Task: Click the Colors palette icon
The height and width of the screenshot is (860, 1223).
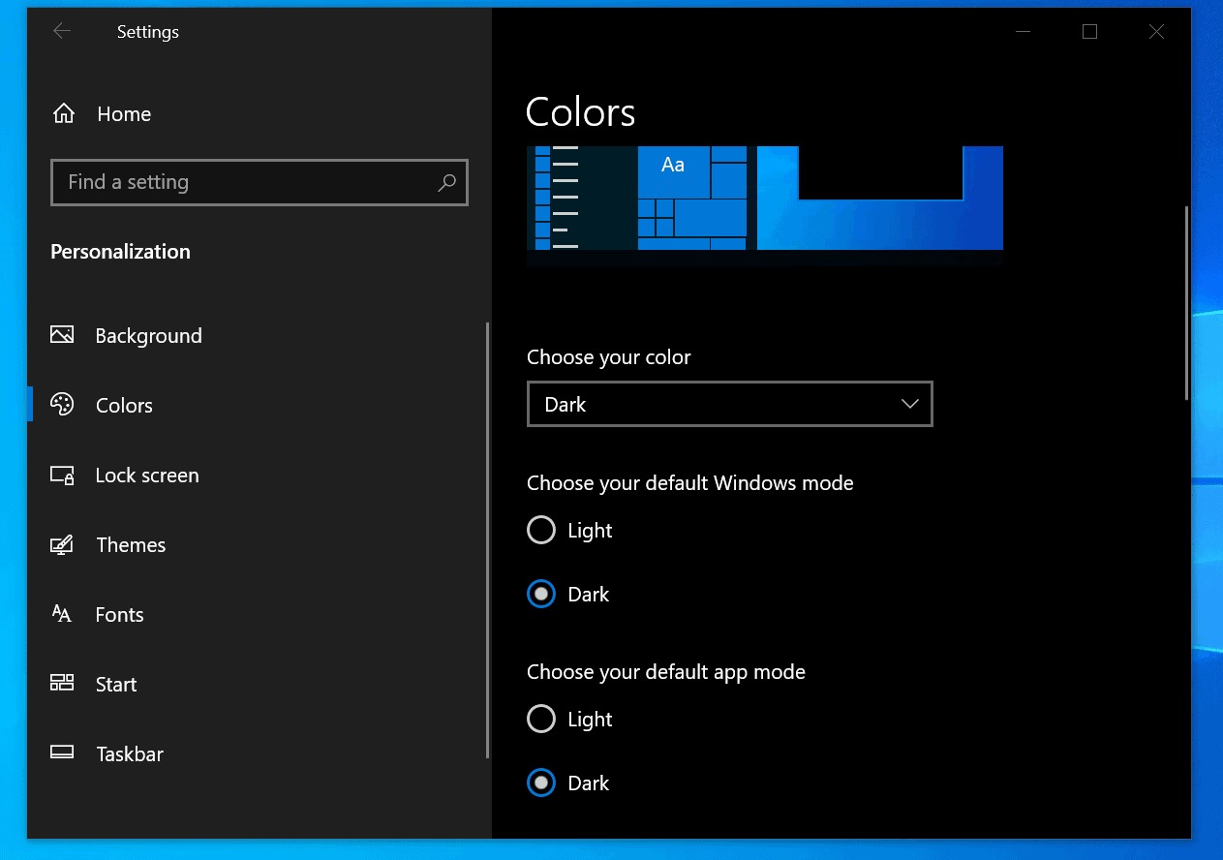Action: (x=62, y=405)
